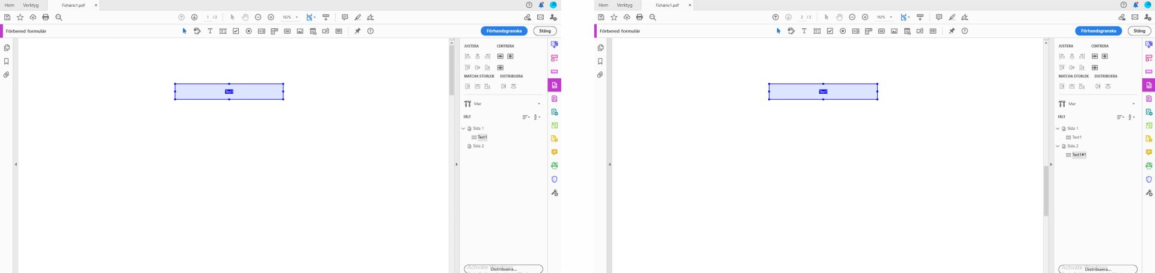Expand the Mer dropdown in page 2/2 window
This screenshot has height=273, width=1155.
[x=1133, y=104]
